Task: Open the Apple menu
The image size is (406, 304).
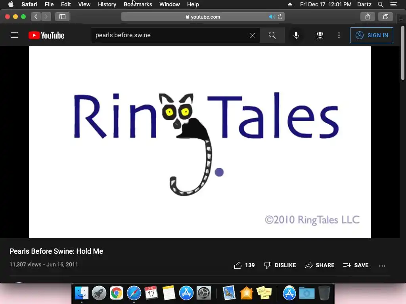Action: (x=11, y=4)
